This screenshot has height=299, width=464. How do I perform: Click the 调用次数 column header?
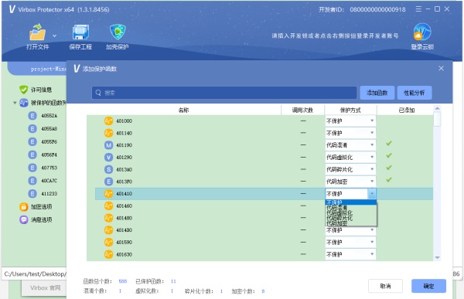302,110
